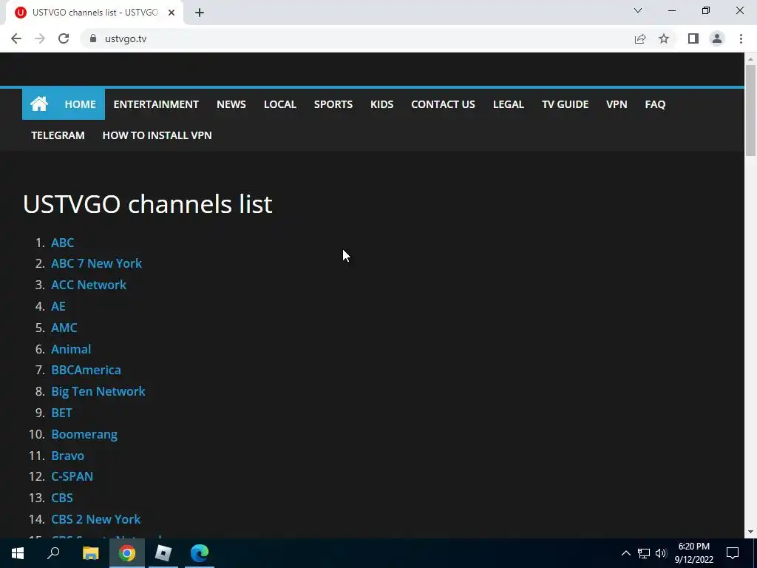Open the KIDS menu
The height and width of the screenshot is (568, 757).
[382, 104]
